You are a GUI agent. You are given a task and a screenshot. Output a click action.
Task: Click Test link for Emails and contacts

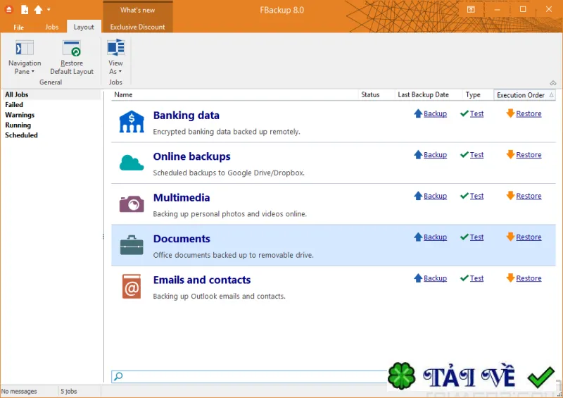(x=476, y=278)
